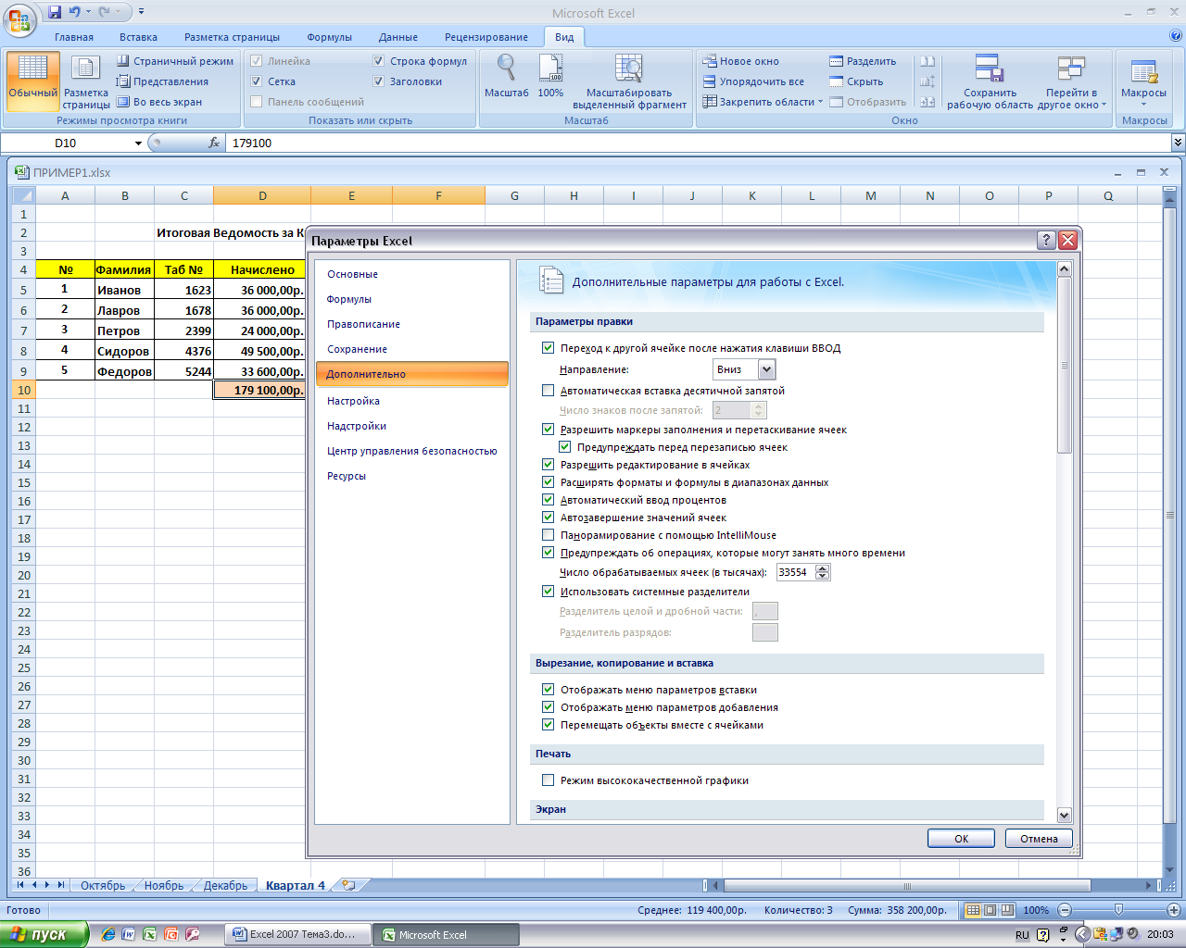The height and width of the screenshot is (948, 1186).
Task: Toggle Использовать системные разделители
Action: [x=548, y=592]
